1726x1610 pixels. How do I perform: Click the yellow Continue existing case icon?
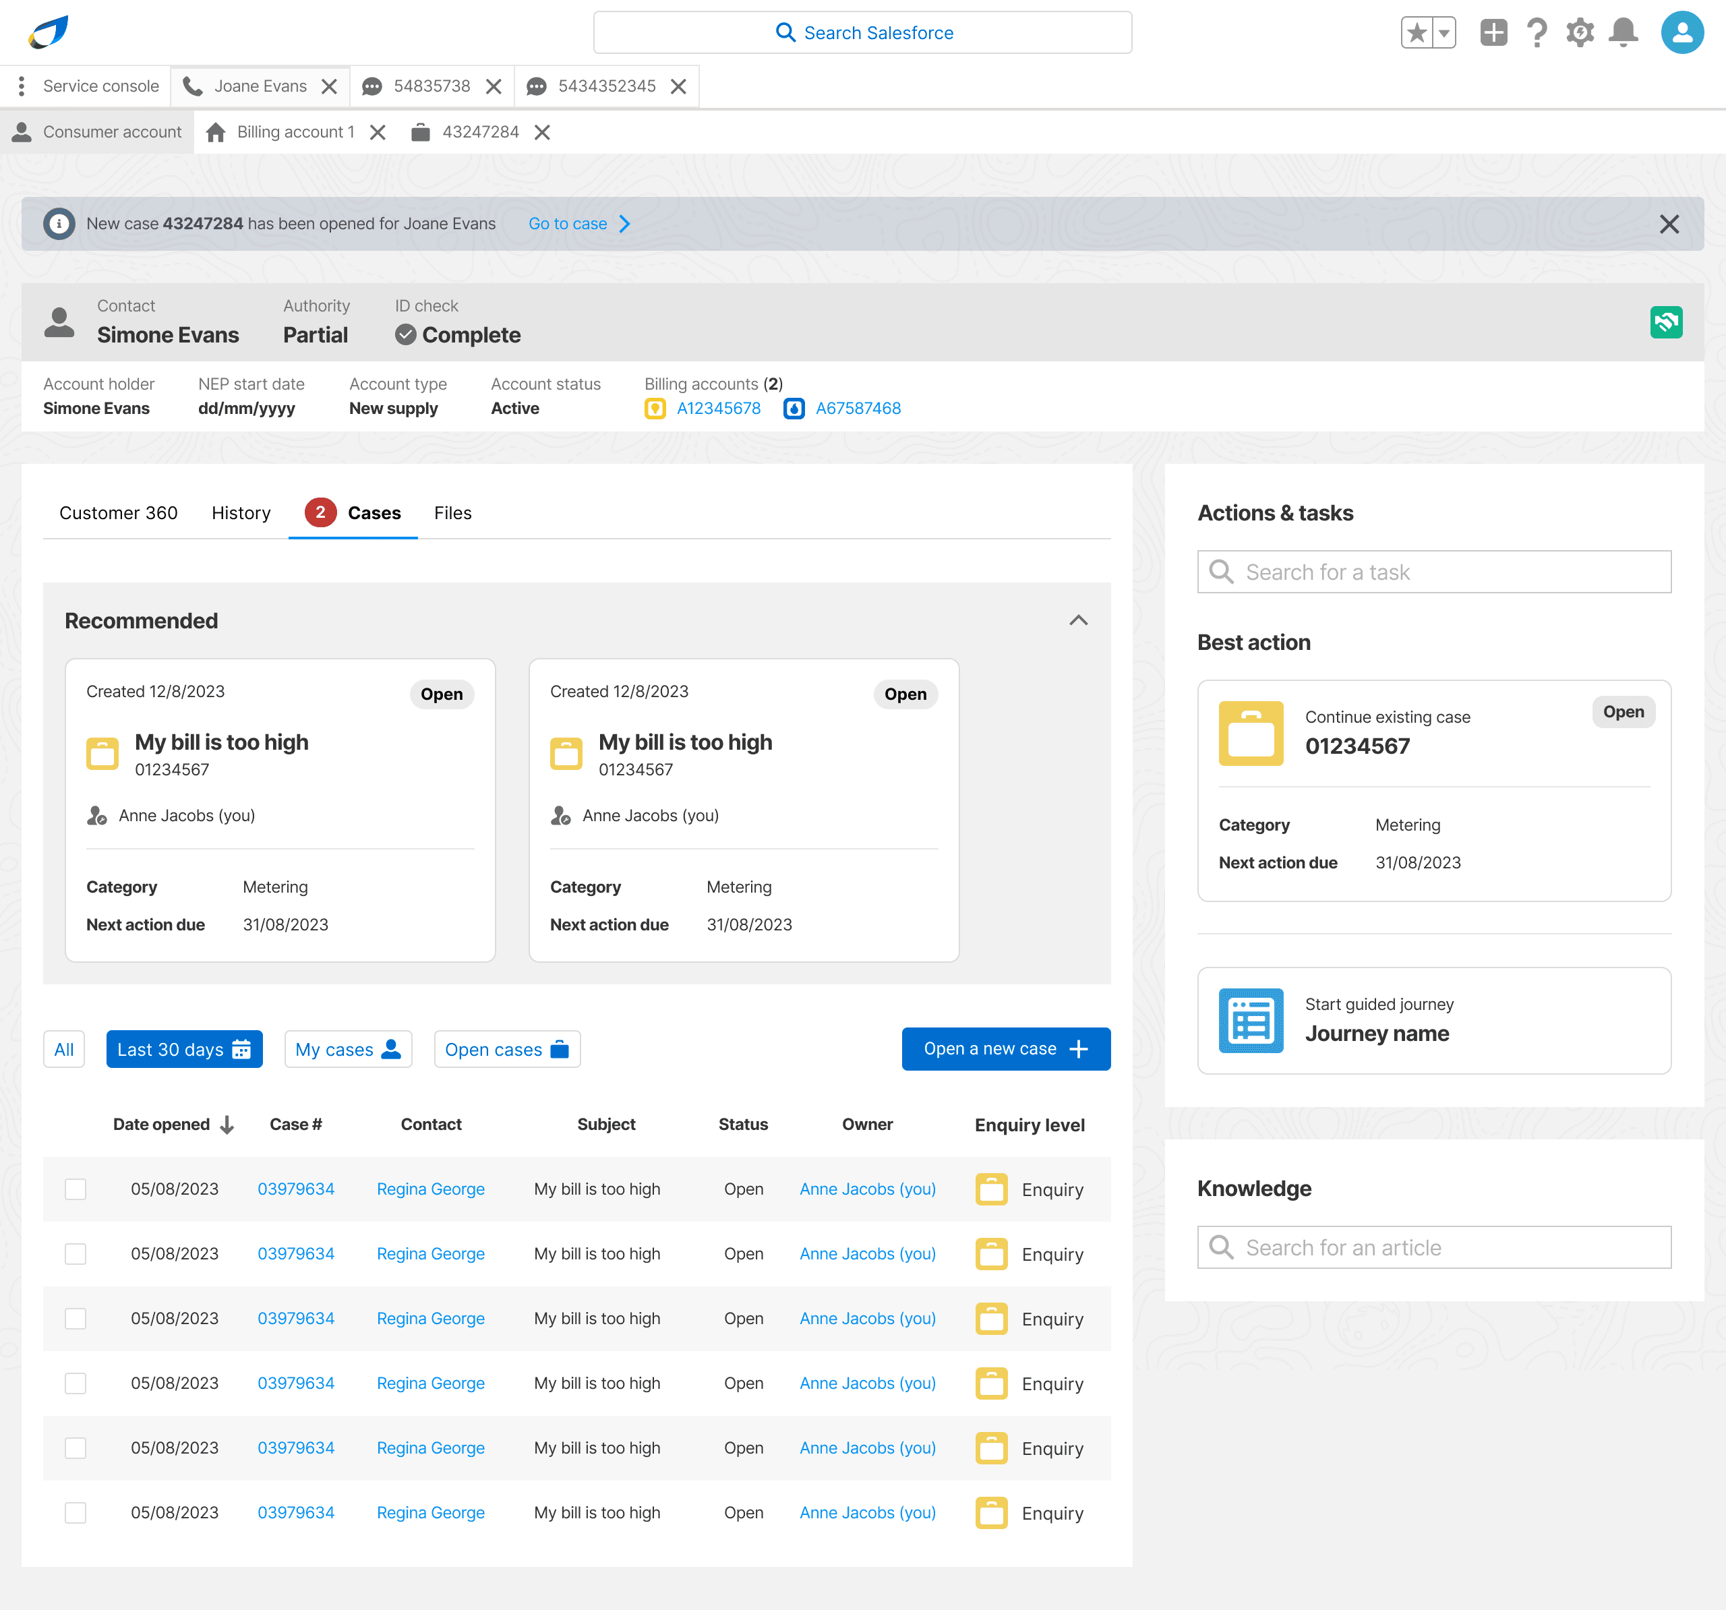pos(1250,733)
